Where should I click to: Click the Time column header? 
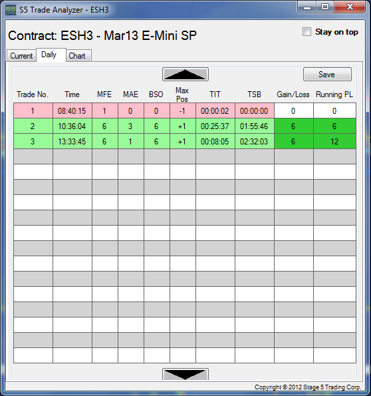tap(72, 95)
